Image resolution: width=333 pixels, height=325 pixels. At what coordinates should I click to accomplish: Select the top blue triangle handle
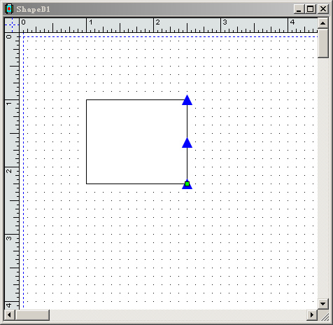point(187,100)
